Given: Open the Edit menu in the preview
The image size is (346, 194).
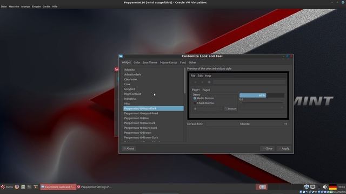Looking at the screenshot, I should click(x=200, y=75).
